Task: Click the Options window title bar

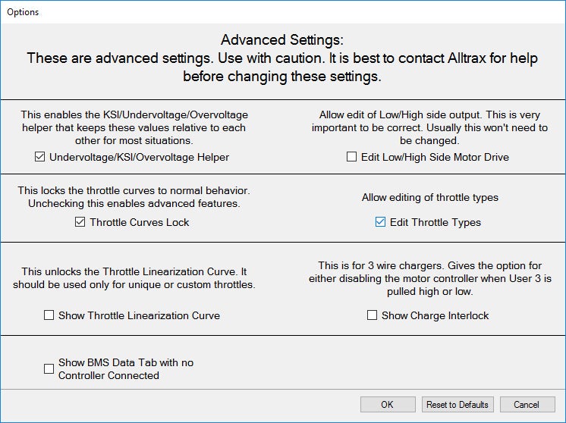Action: 228,11
